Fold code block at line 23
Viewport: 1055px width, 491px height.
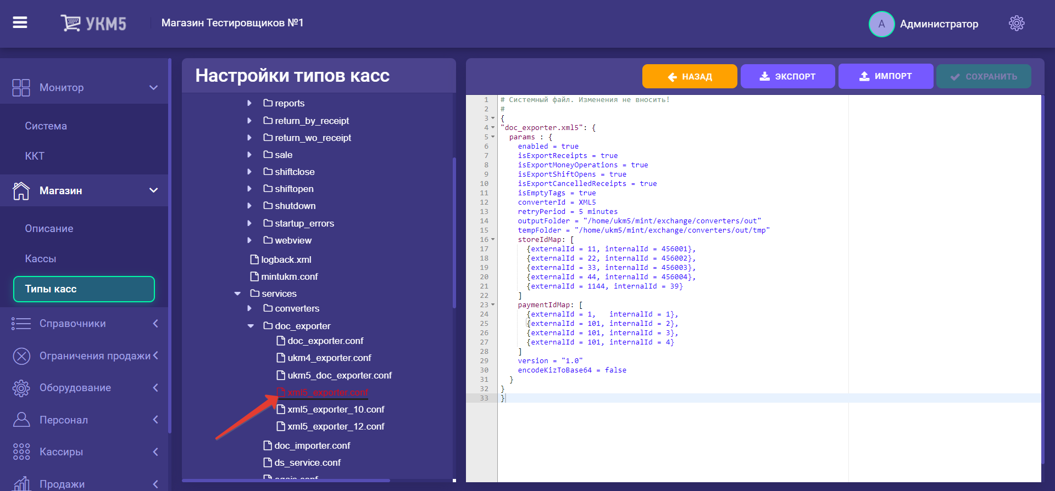click(x=493, y=305)
